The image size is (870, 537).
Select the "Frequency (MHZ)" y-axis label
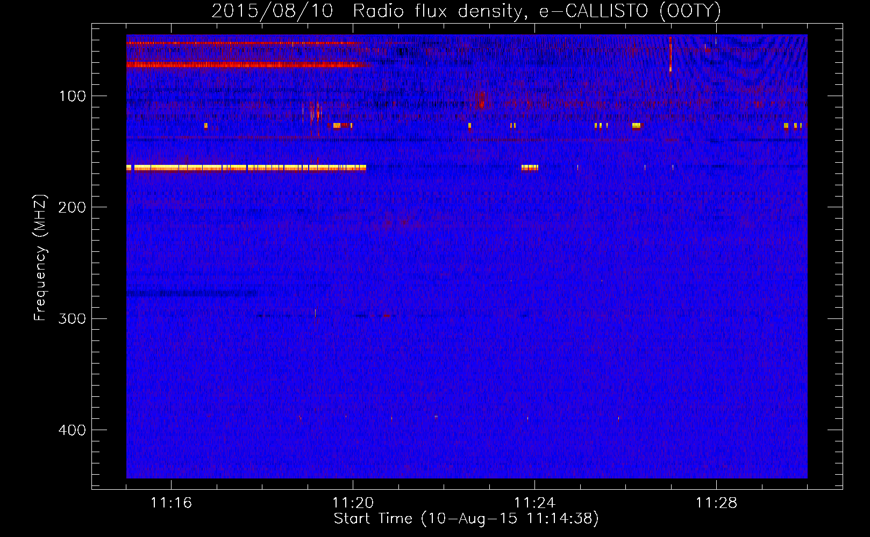coord(40,258)
